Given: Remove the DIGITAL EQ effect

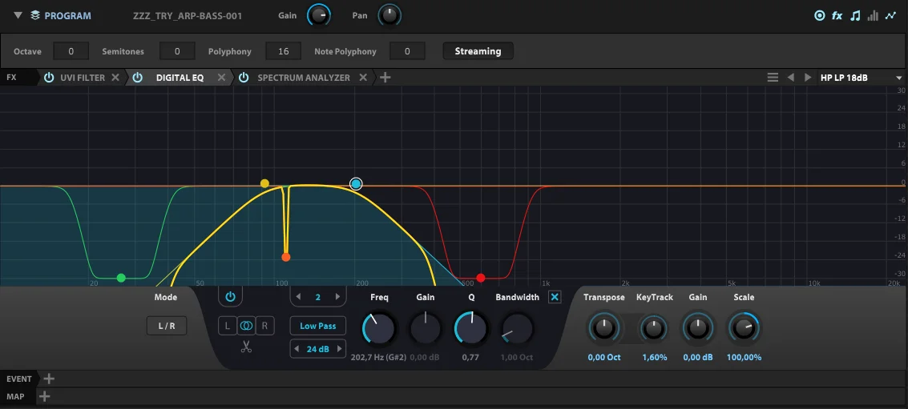Looking at the screenshot, I should (221, 77).
